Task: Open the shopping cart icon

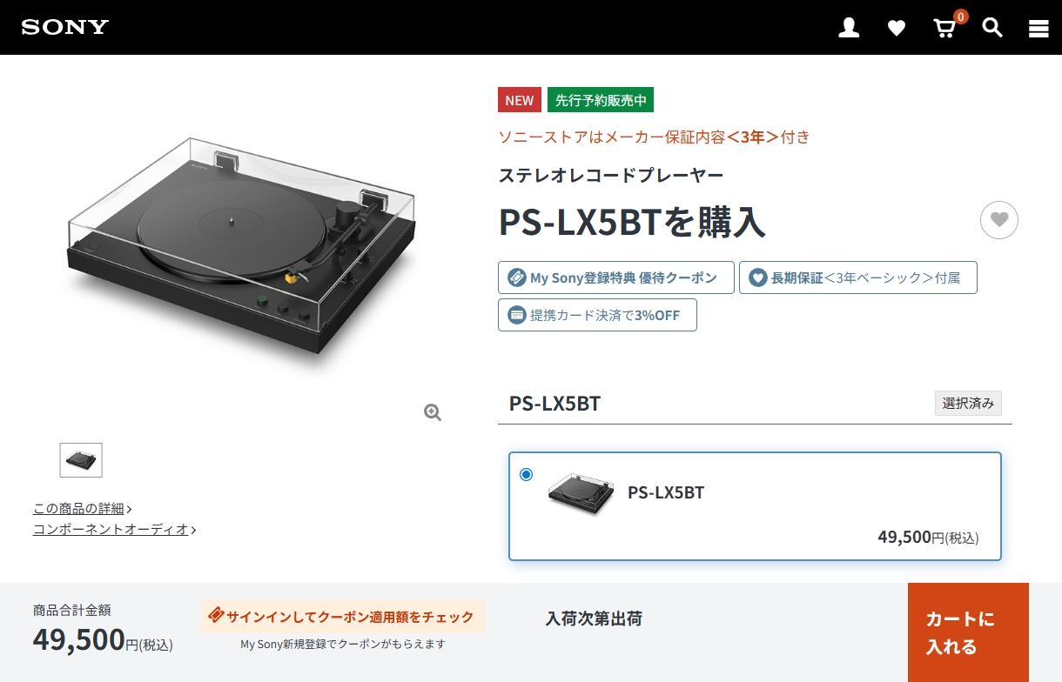Action: coord(945,28)
